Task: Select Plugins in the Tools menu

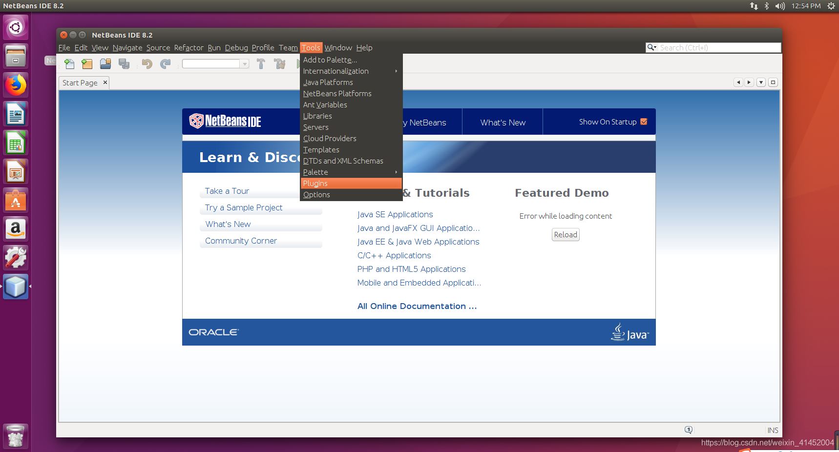Action: coord(315,184)
